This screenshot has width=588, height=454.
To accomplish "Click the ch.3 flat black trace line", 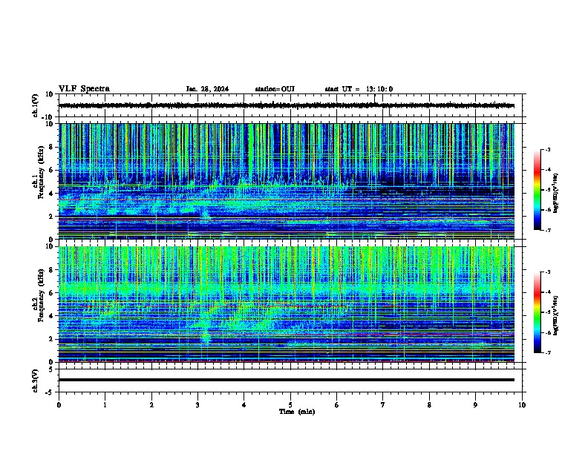I will [x=286, y=380].
